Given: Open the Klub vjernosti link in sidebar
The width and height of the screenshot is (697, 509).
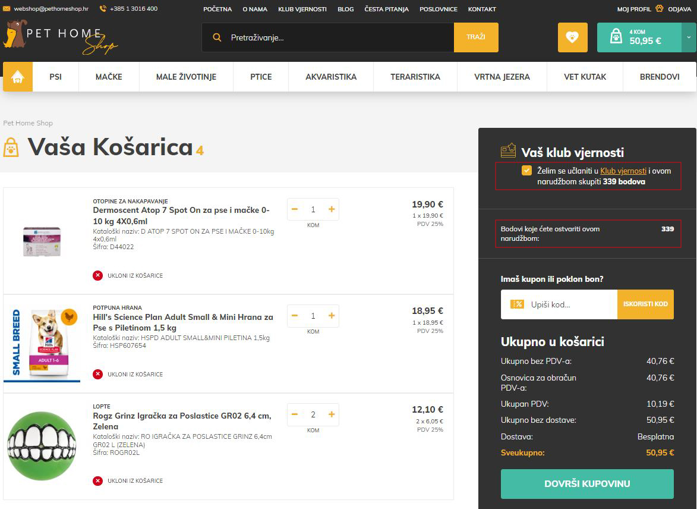Looking at the screenshot, I should coord(623,171).
